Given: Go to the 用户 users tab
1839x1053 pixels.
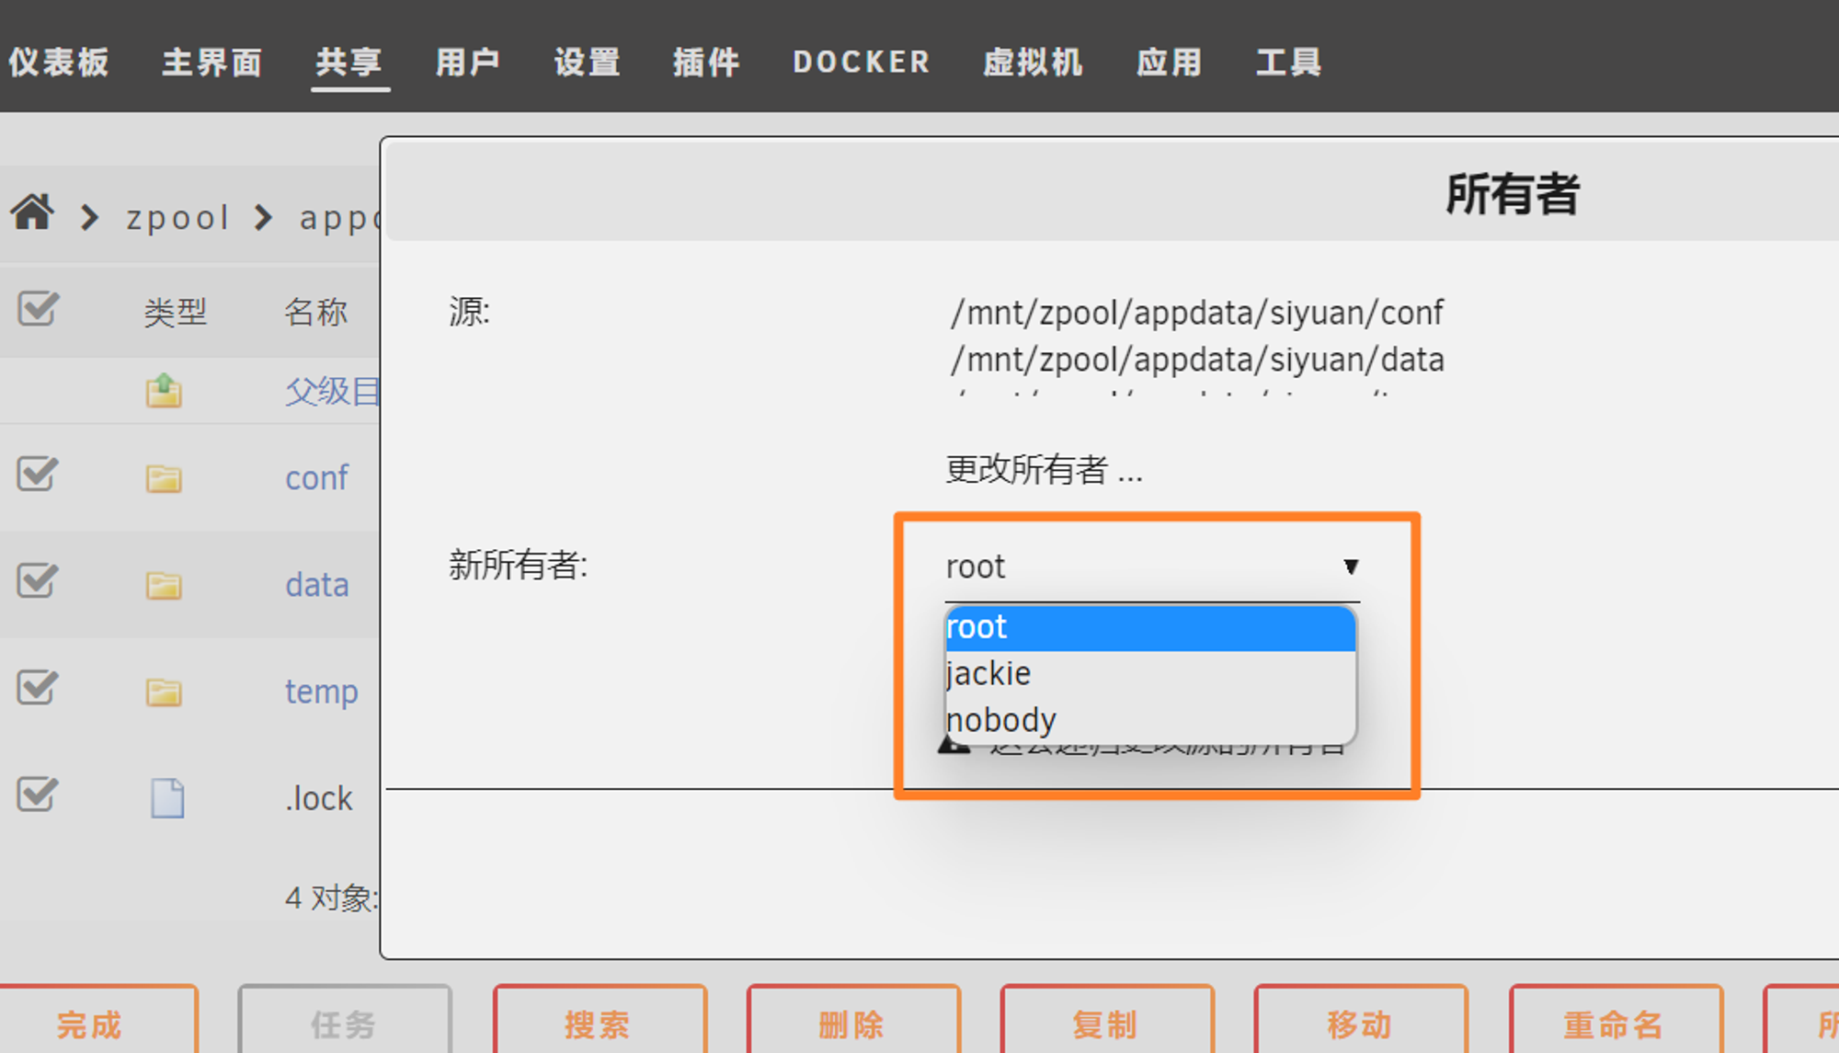Looking at the screenshot, I should coord(468,62).
